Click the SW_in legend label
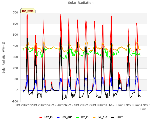This screenshot has width=162, height=122. click(48, 117)
